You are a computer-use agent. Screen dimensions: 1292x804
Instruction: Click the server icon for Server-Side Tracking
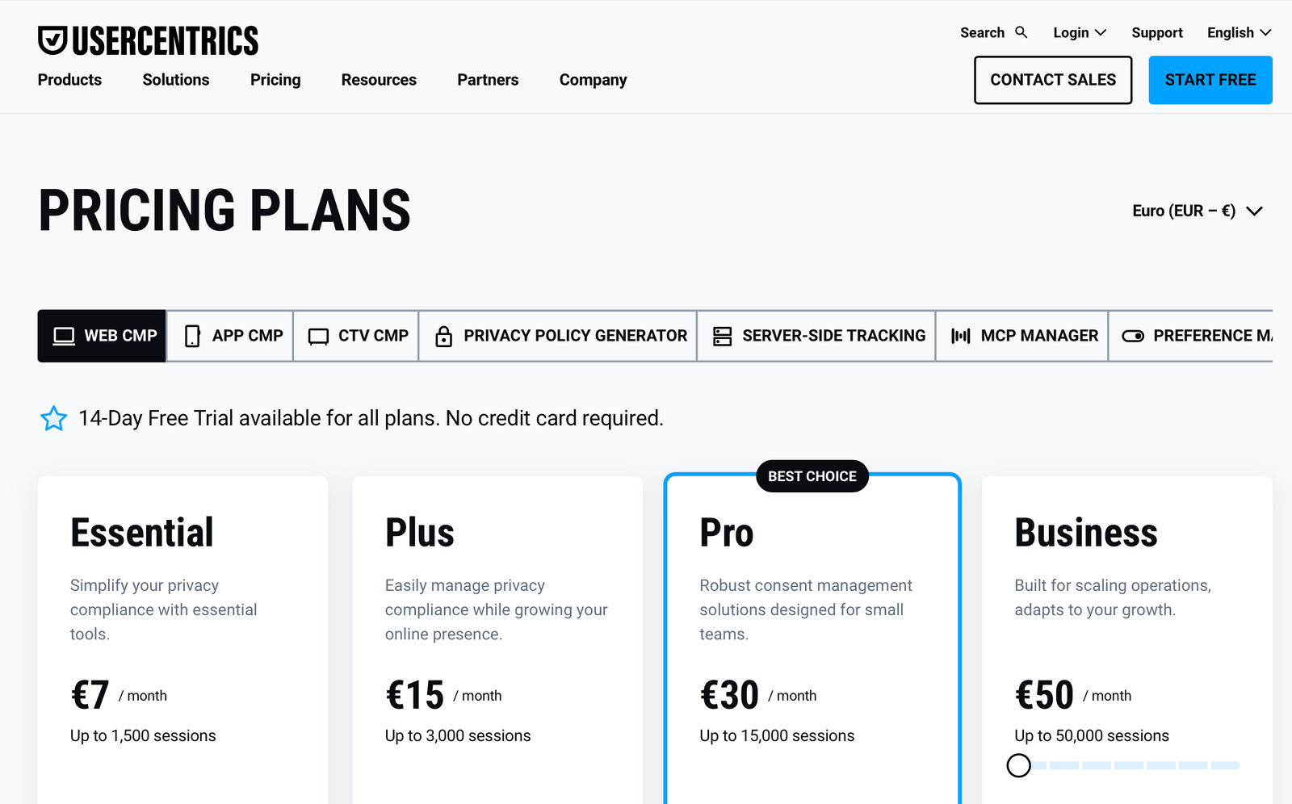[722, 336]
